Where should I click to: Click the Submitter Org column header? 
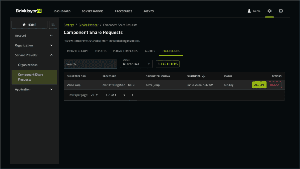pyautogui.click(x=76, y=76)
